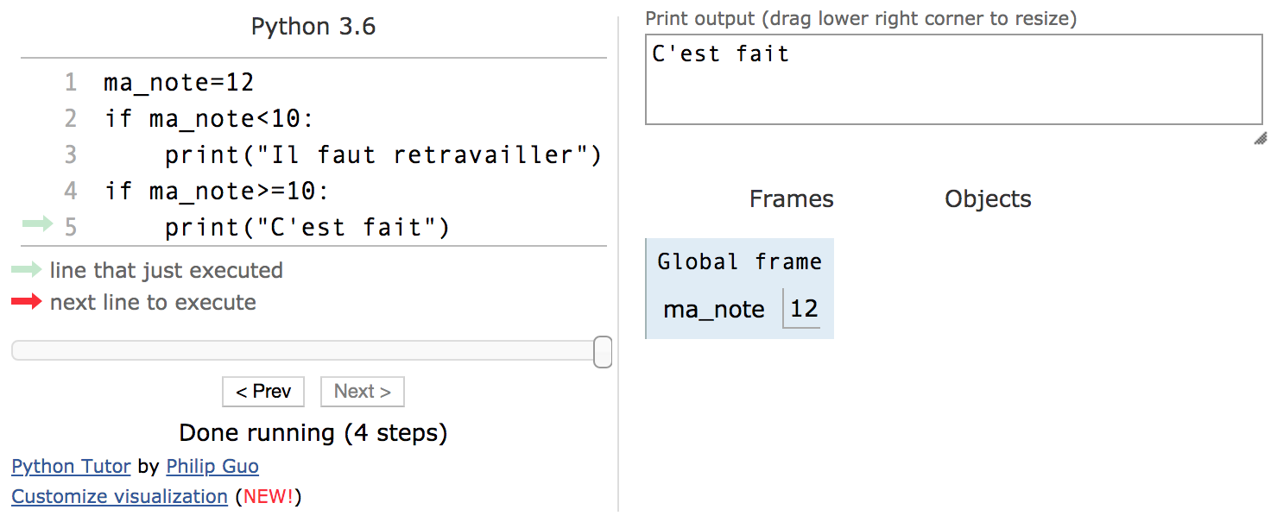
Task: Click the 'Global frame' title
Action: (740, 261)
